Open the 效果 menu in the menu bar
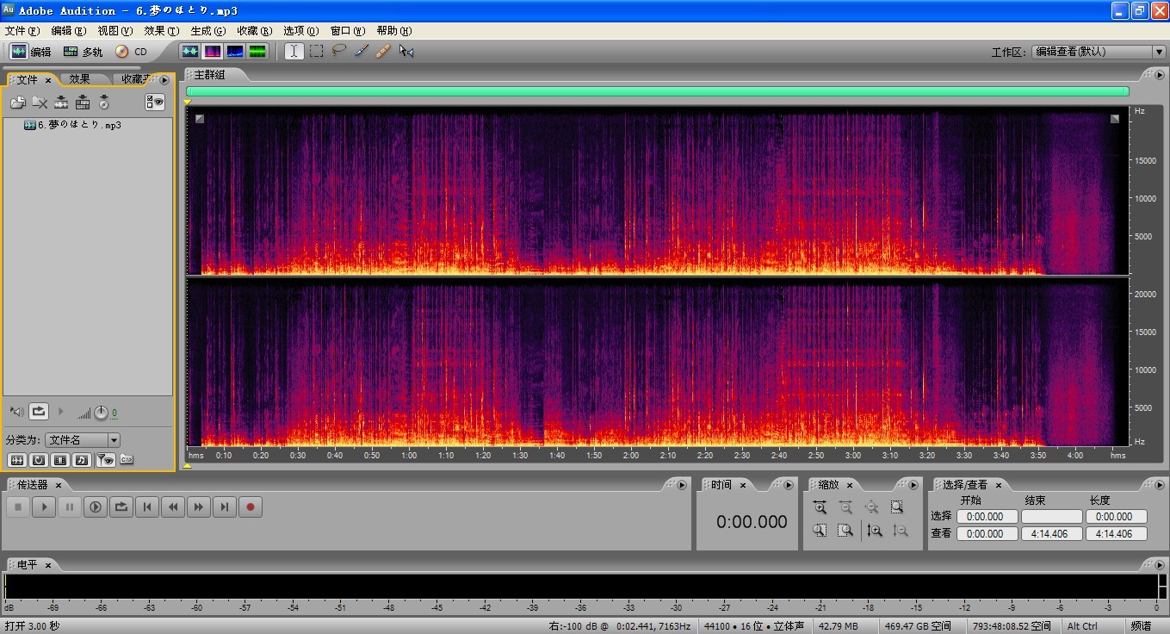 [x=161, y=30]
